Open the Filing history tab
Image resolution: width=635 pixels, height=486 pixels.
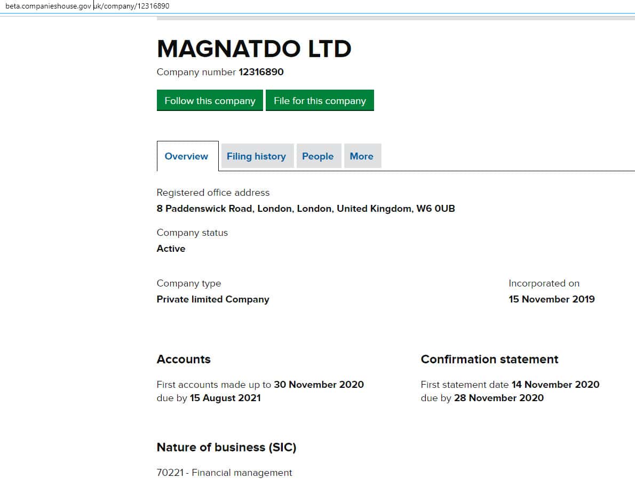[x=256, y=156]
